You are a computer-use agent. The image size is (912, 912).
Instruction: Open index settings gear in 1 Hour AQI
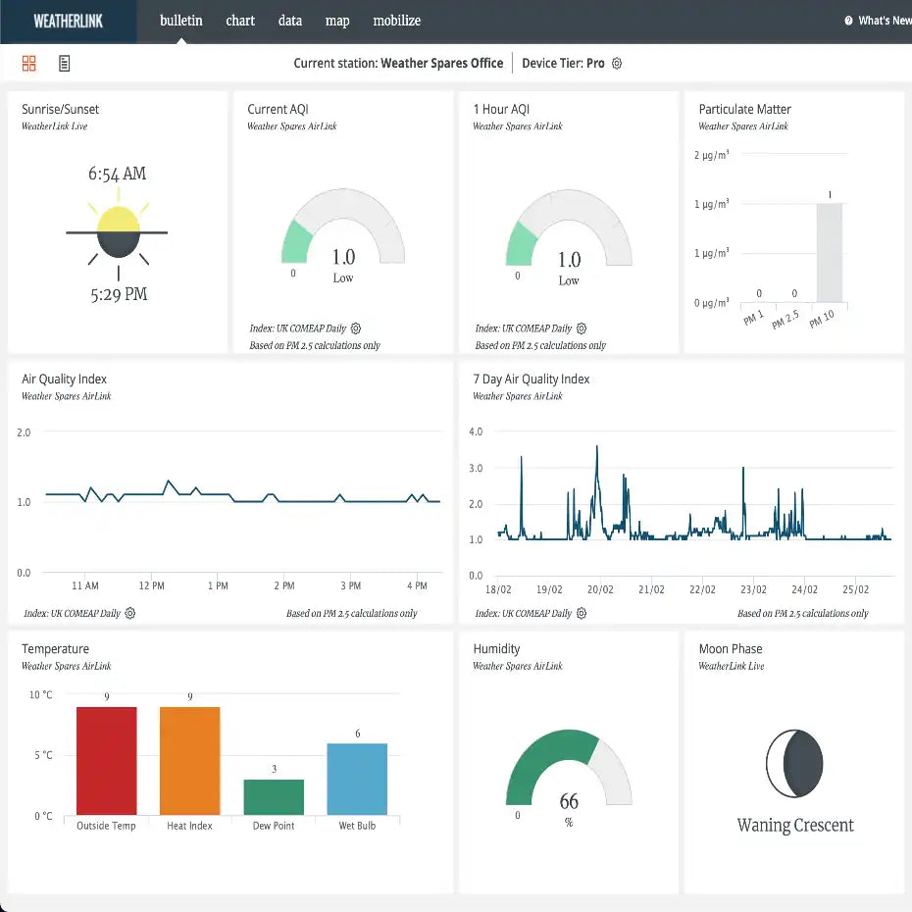coord(582,329)
